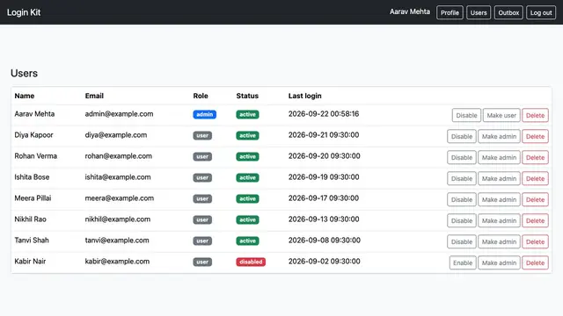Make Tanvi Shah an admin
The image size is (563, 316).
pyautogui.click(x=499, y=242)
